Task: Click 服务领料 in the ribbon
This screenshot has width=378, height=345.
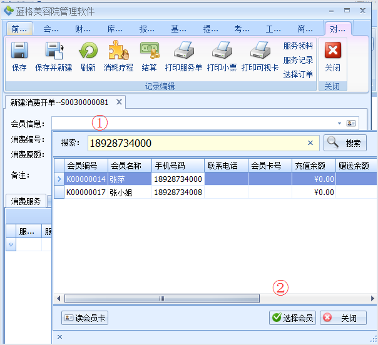Action: point(298,46)
